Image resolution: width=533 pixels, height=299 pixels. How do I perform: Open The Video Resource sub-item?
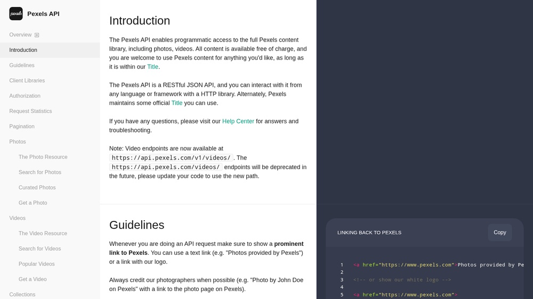[x=43, y=233]
